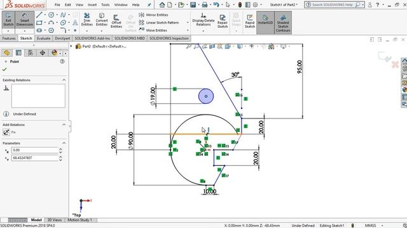Open the Tools menu
Screen dimensions: 407x228
click(106, 4)
